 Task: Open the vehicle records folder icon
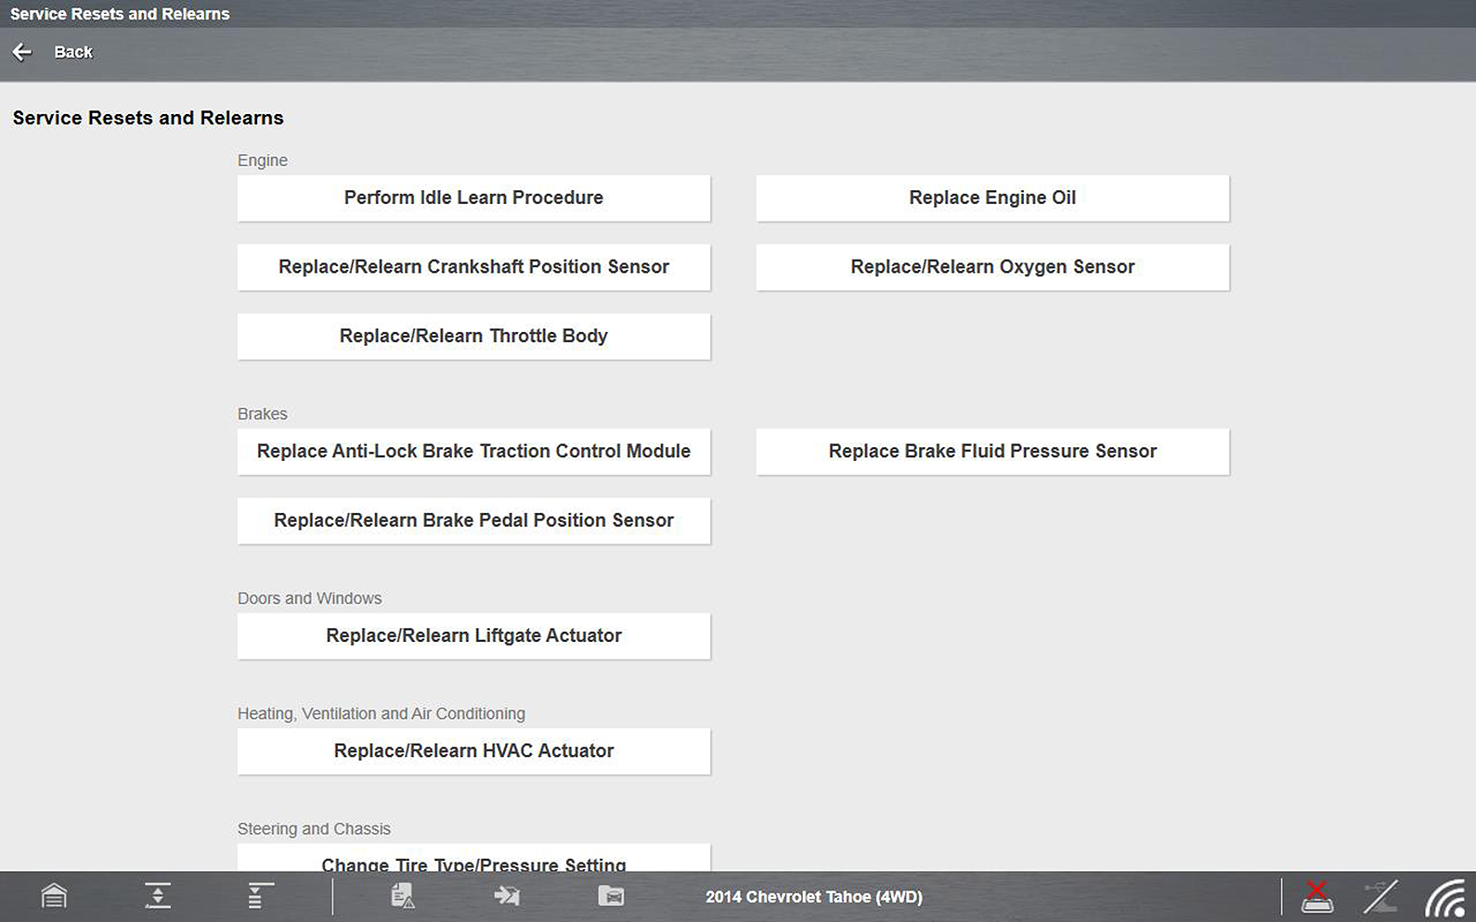611,896
